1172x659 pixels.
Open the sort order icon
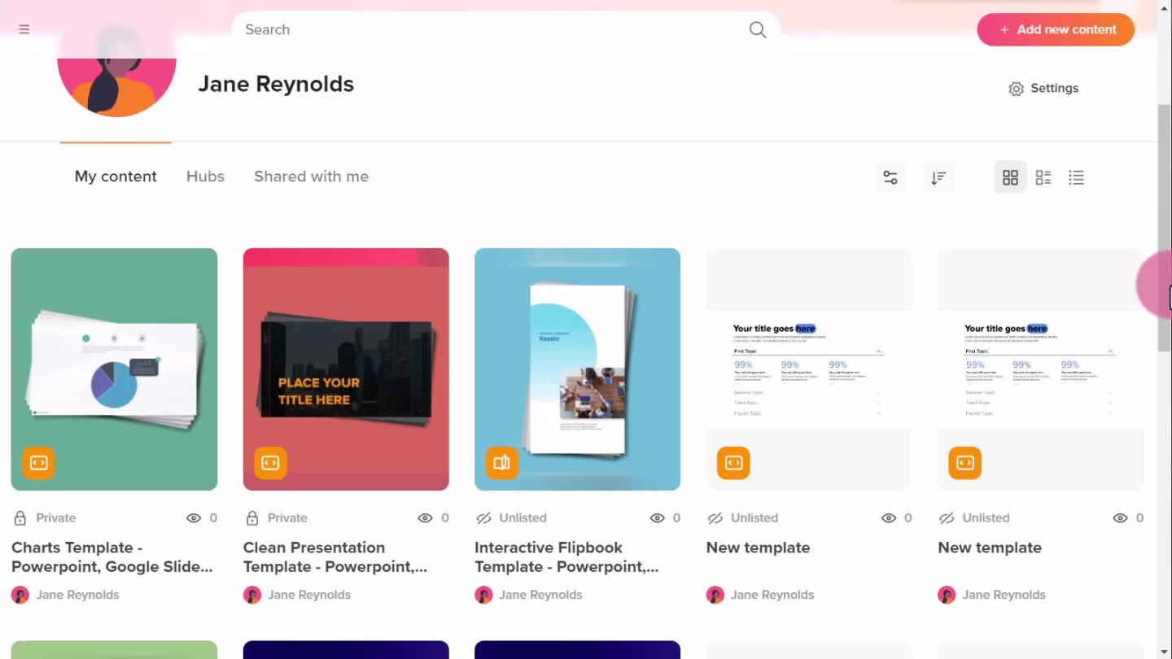click(938, 177)
